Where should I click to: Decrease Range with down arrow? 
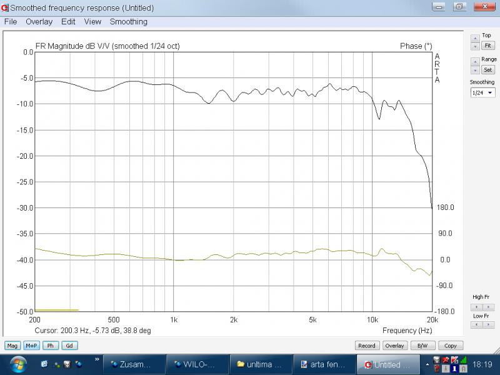tap(475, 70)
